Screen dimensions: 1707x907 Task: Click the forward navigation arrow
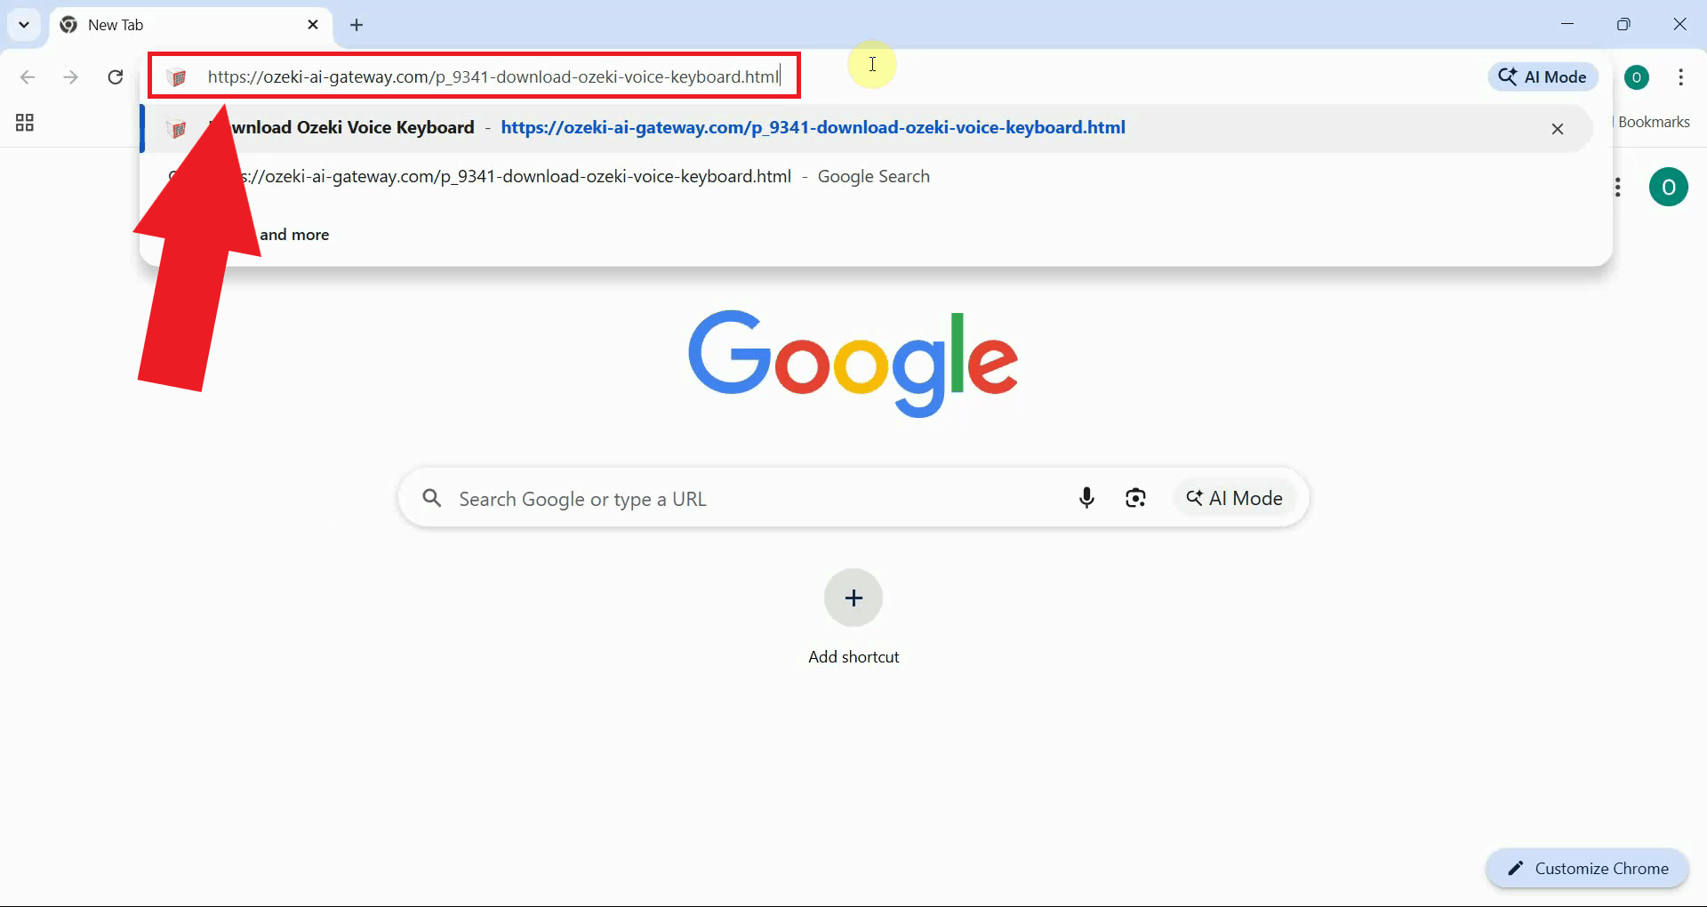pyautogui.click(x=71, y=77)
